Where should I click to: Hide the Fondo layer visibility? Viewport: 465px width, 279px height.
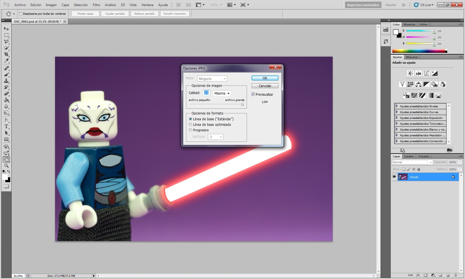click(394, 177)
